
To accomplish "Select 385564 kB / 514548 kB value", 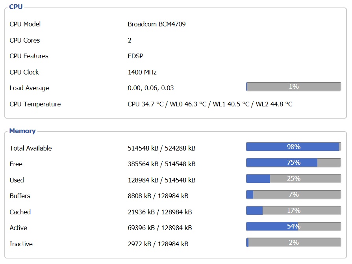I will coord(162,164).
